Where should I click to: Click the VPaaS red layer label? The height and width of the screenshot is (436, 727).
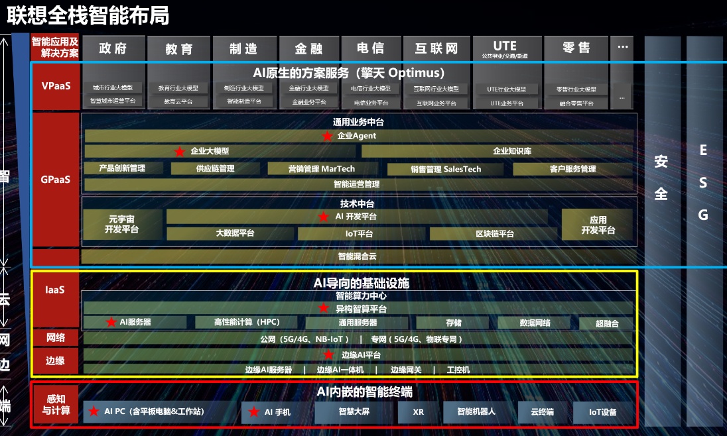[56, 86]
